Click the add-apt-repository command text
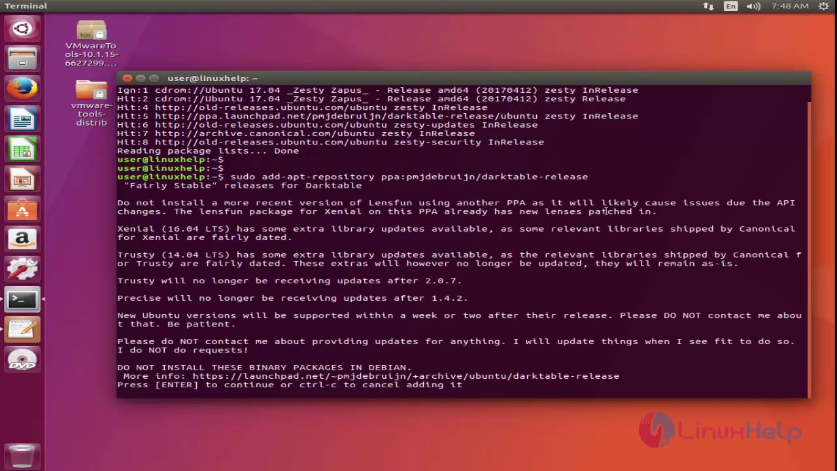837x471 pixels. click(409, 177)
